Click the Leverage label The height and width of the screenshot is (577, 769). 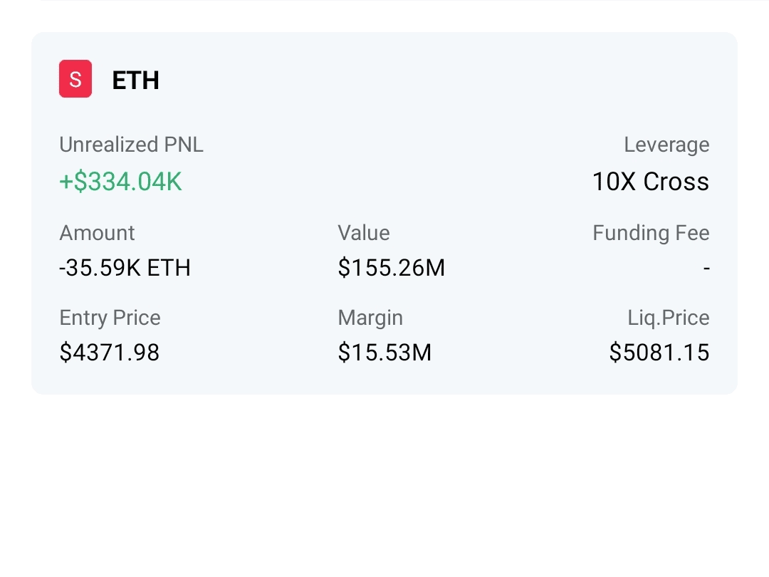(666, 145)
